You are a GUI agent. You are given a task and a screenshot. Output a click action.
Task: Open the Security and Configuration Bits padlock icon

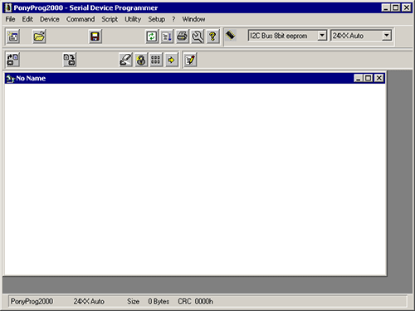point(141,60)
